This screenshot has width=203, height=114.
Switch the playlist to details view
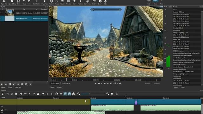(x=18, y=84)
